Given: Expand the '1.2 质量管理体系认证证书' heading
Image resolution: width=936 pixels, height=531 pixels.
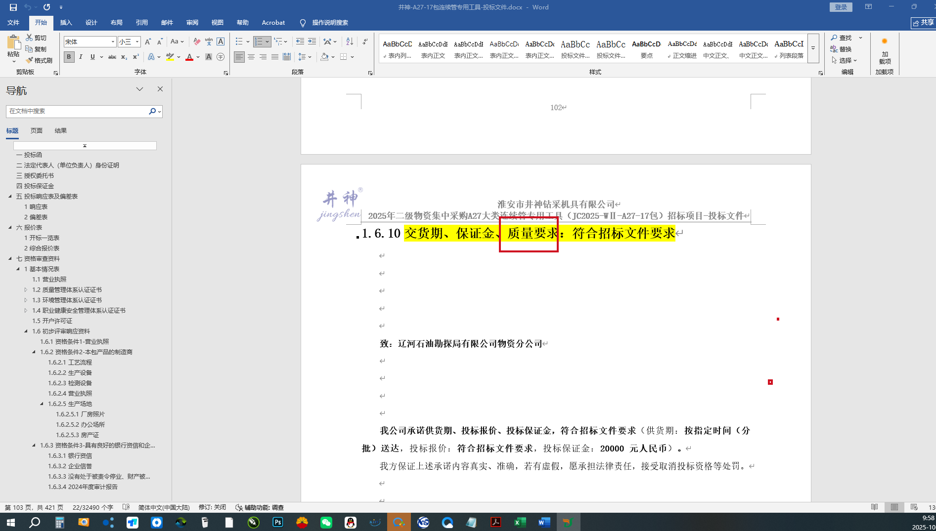Looking at the screenshot, I should pyautogui.click(x=26, y=289).
